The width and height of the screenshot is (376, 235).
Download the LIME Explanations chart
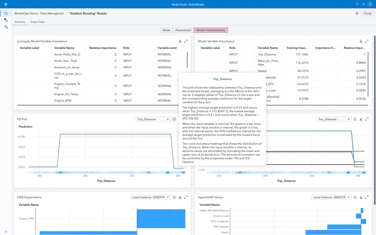click(180, 197)
